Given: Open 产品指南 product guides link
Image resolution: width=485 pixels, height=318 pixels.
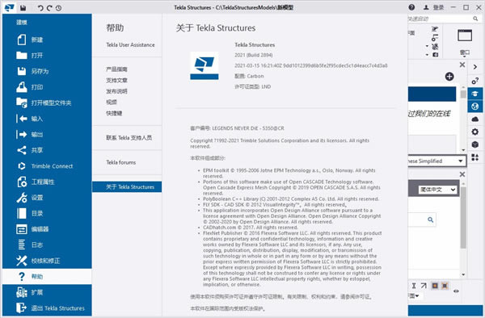Looking at the screenshot, I should (x=116, y=69).
